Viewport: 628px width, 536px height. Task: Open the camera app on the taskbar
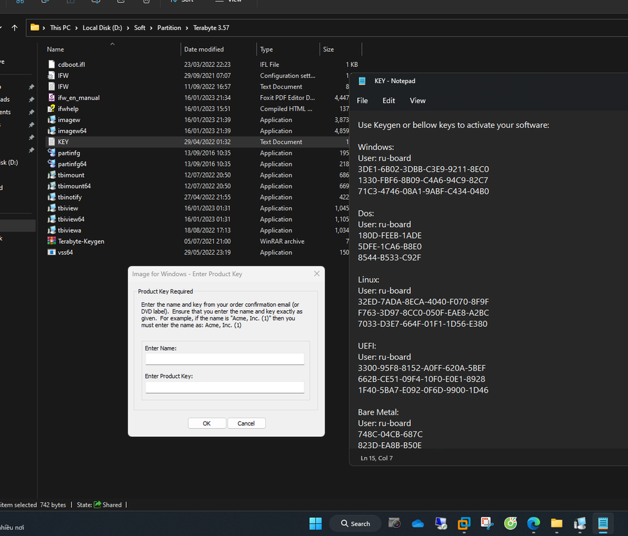click(x=395, y=523)
